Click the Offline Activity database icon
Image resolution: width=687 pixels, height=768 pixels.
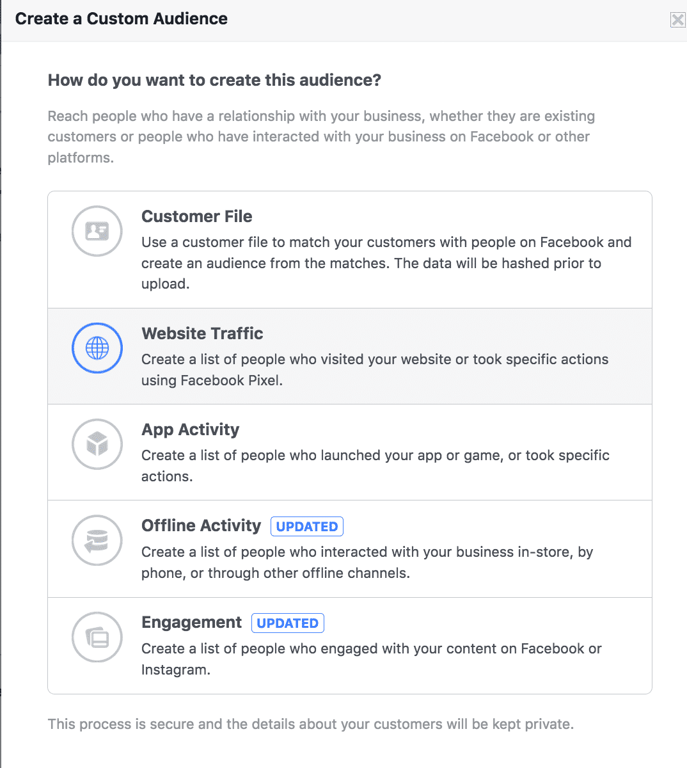97,541
